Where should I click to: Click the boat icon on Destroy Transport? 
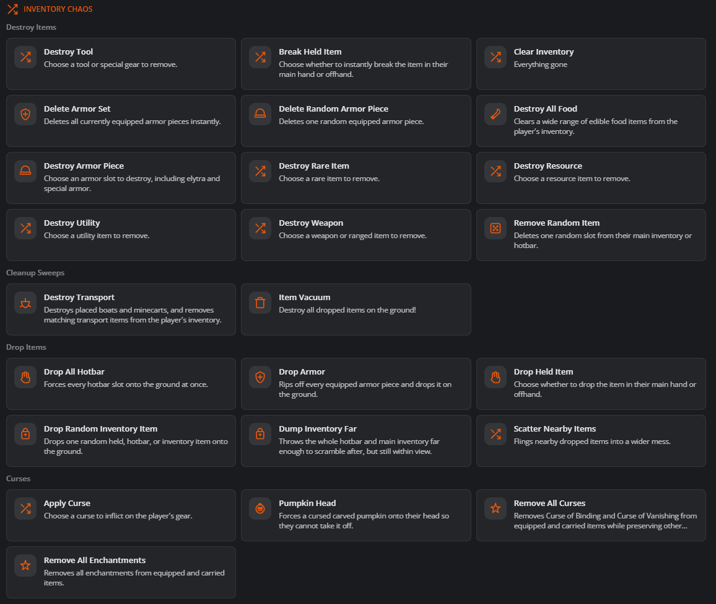[x=25, y=303]
